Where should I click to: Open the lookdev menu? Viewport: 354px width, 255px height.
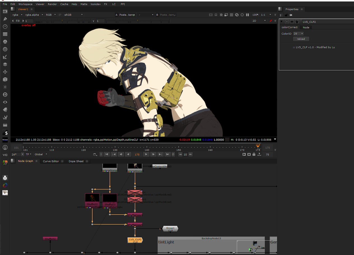96,4
